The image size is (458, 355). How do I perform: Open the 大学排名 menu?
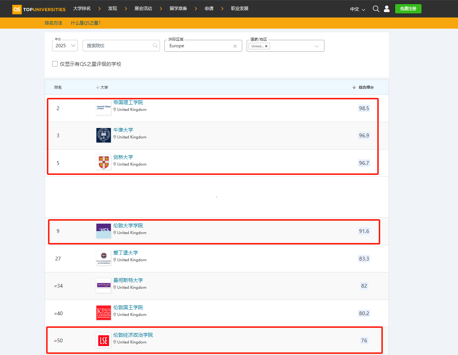[82, 9]
